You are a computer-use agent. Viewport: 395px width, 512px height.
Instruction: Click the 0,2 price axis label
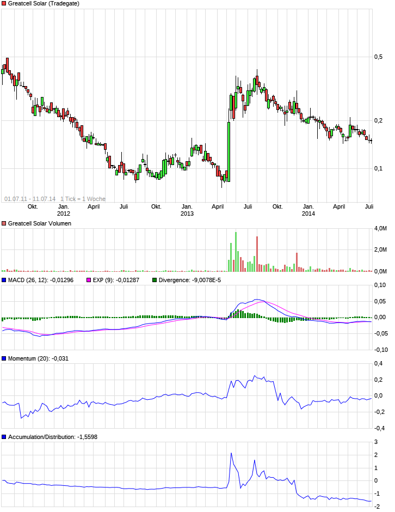point(378,120)
